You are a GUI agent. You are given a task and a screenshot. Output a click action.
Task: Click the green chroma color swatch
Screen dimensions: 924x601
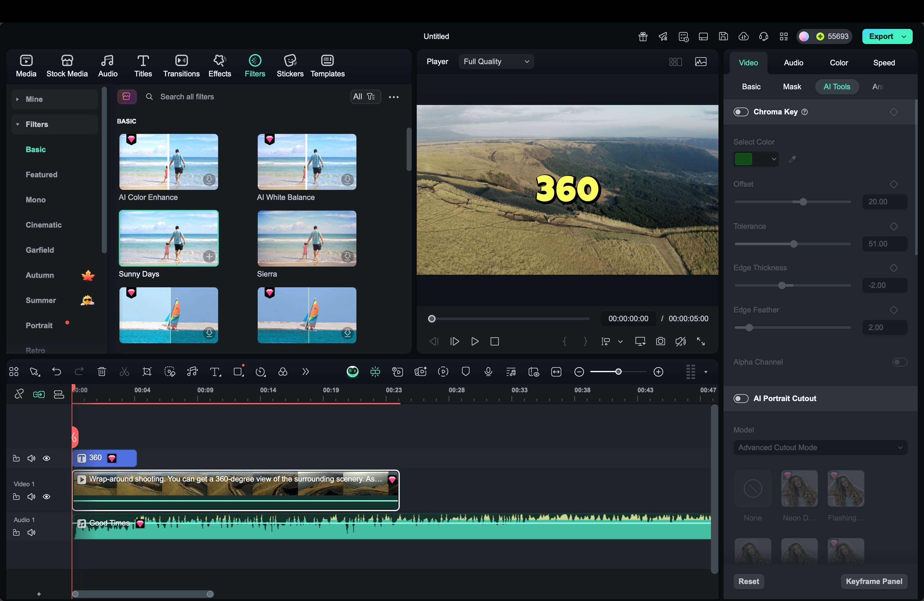[x=743, y=159]
